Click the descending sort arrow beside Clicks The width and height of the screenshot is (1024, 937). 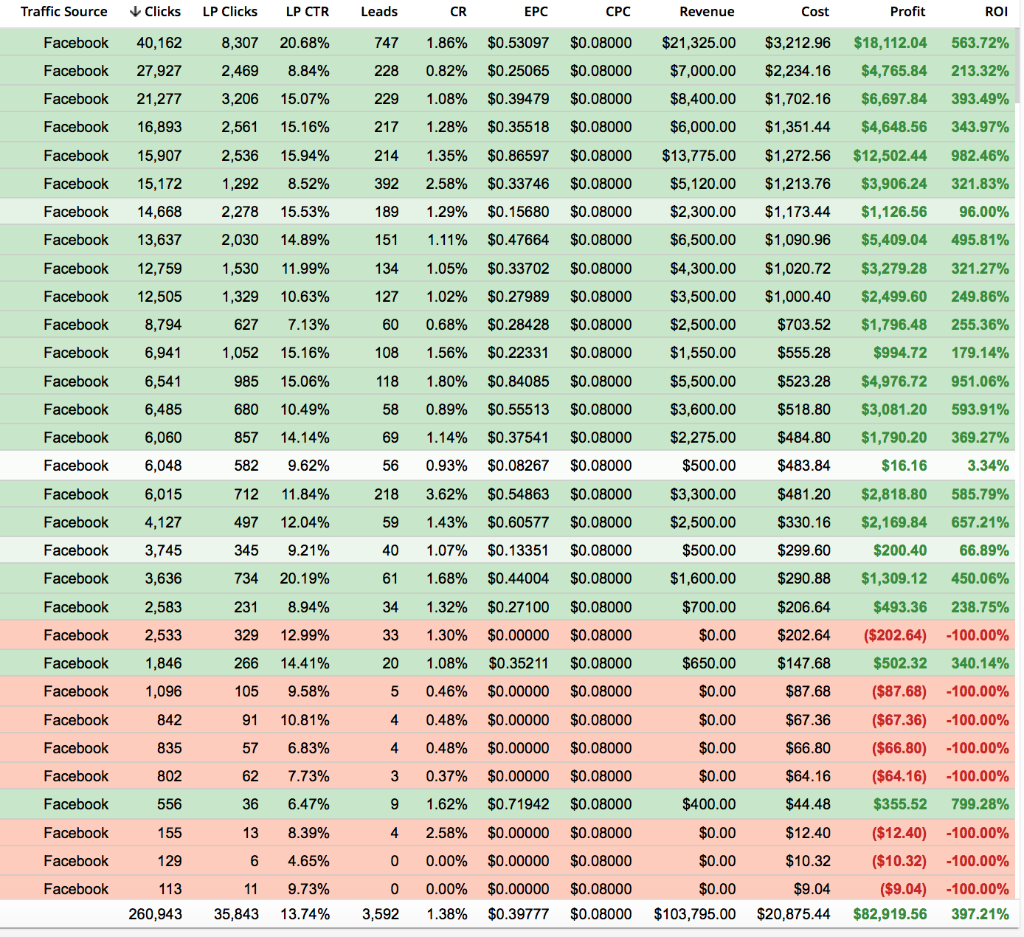pos(135,12)
